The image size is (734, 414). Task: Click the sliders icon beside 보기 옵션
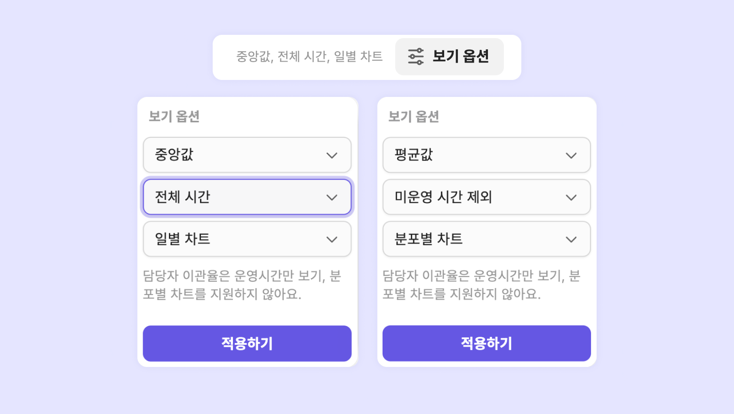tap(415, 56)
